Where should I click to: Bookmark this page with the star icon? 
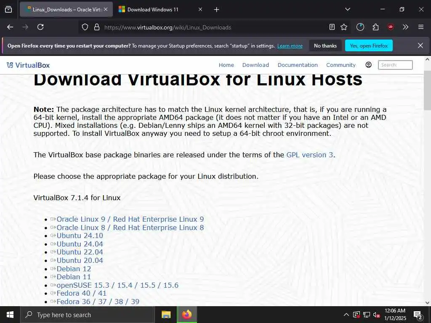click(344, 27)
